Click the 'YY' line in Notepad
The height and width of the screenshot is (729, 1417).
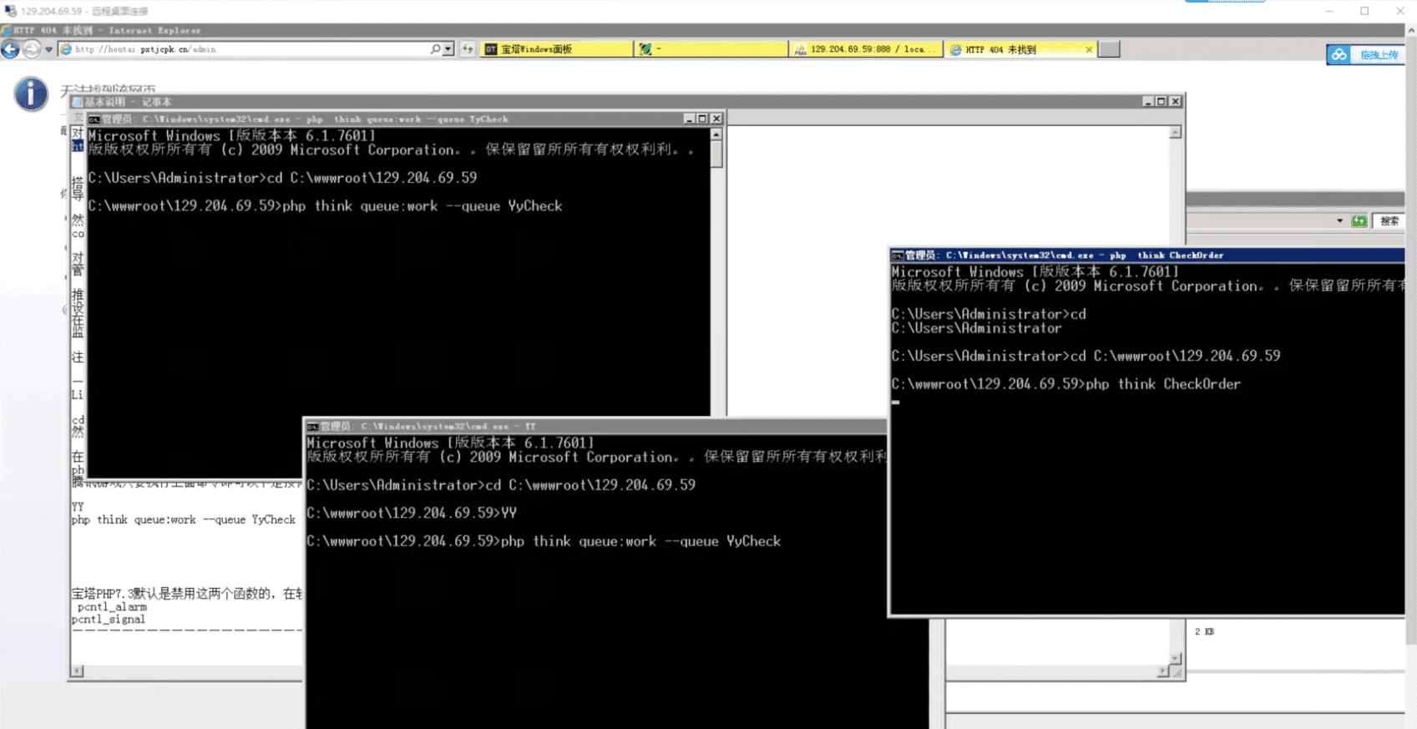[x=78, y=507]
